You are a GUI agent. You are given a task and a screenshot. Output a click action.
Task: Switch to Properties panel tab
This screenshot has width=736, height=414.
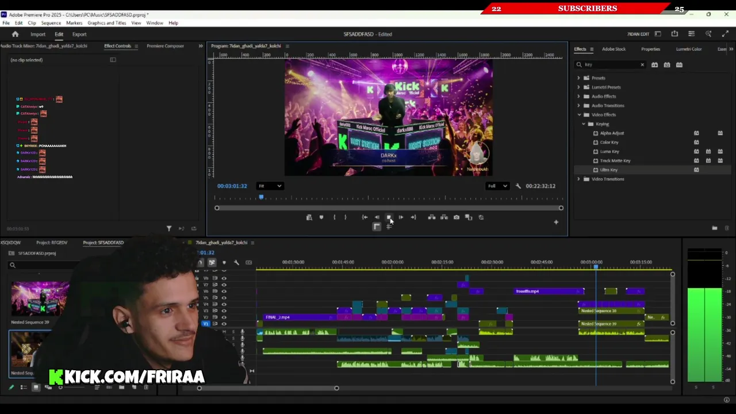pos(650,49)
